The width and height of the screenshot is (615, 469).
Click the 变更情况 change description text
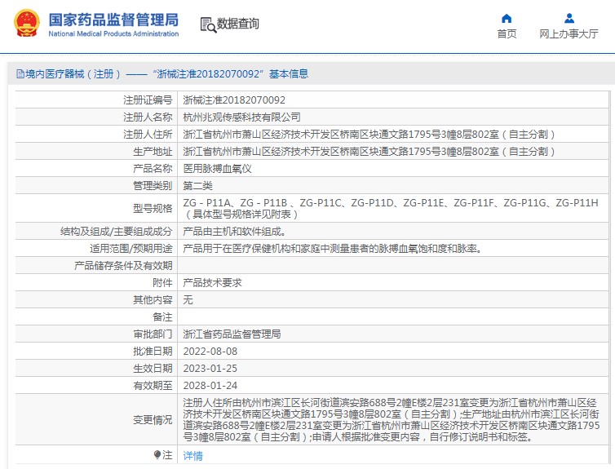(391, 419)
